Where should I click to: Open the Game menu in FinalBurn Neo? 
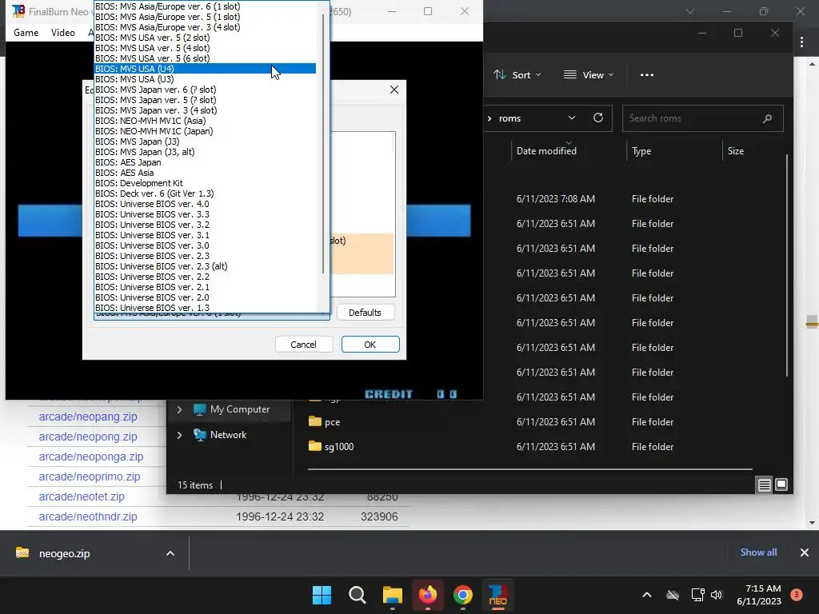tap(26, 32)
